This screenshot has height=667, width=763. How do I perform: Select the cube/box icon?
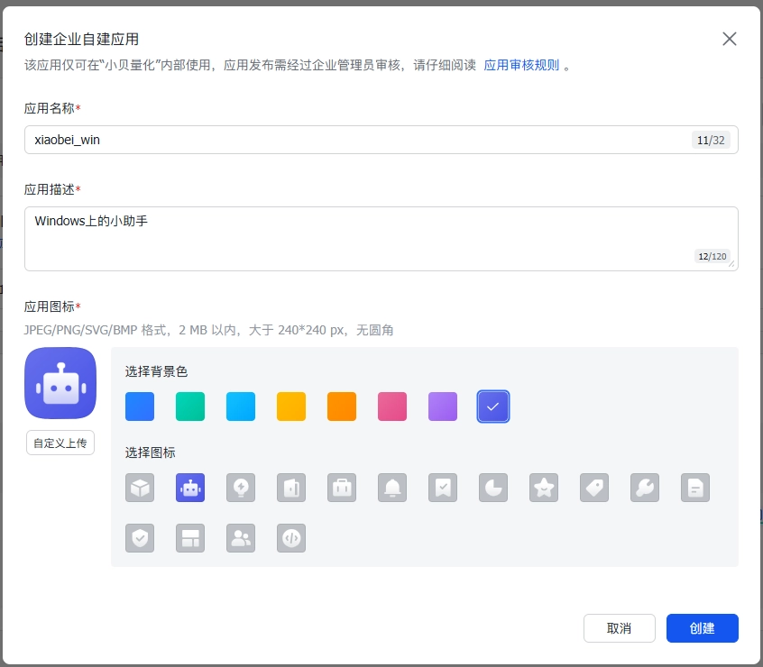click(x=140, y=488)
